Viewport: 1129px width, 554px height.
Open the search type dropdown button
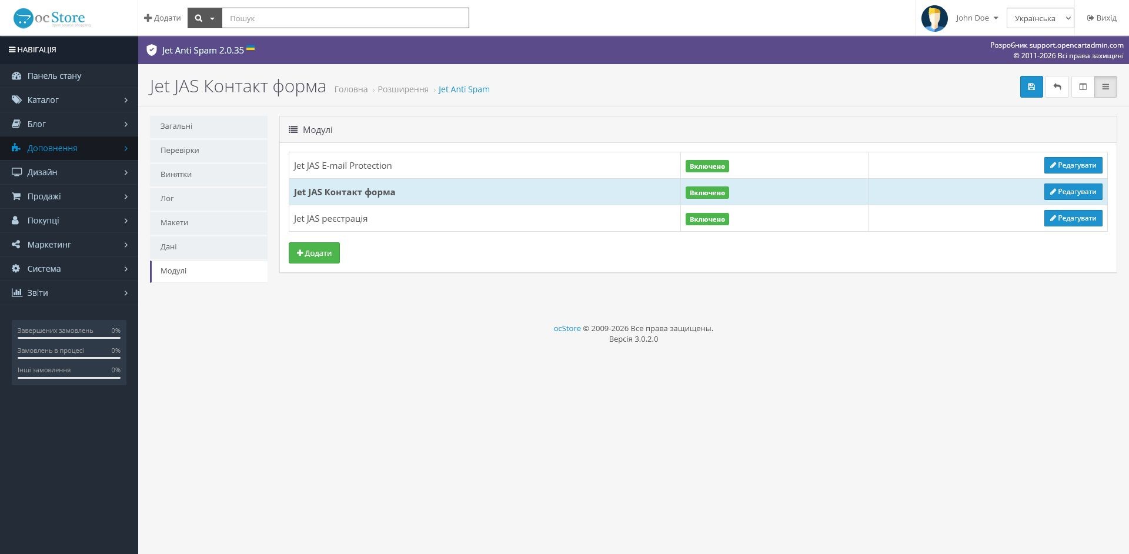coord(205,18)
